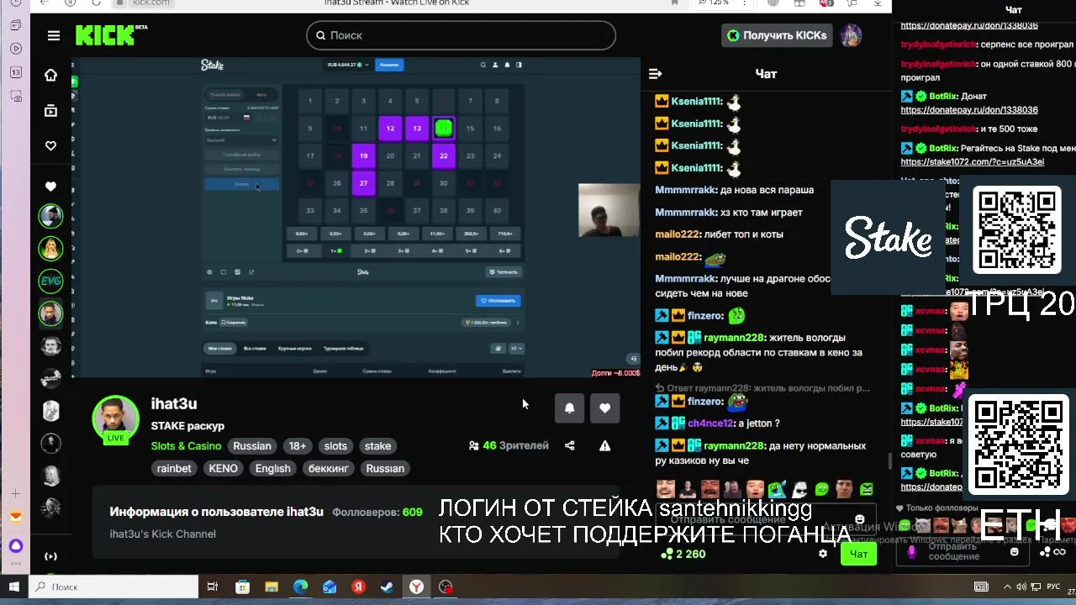Open ihat3u channel avatar with LIVE badge

point(115,419)
